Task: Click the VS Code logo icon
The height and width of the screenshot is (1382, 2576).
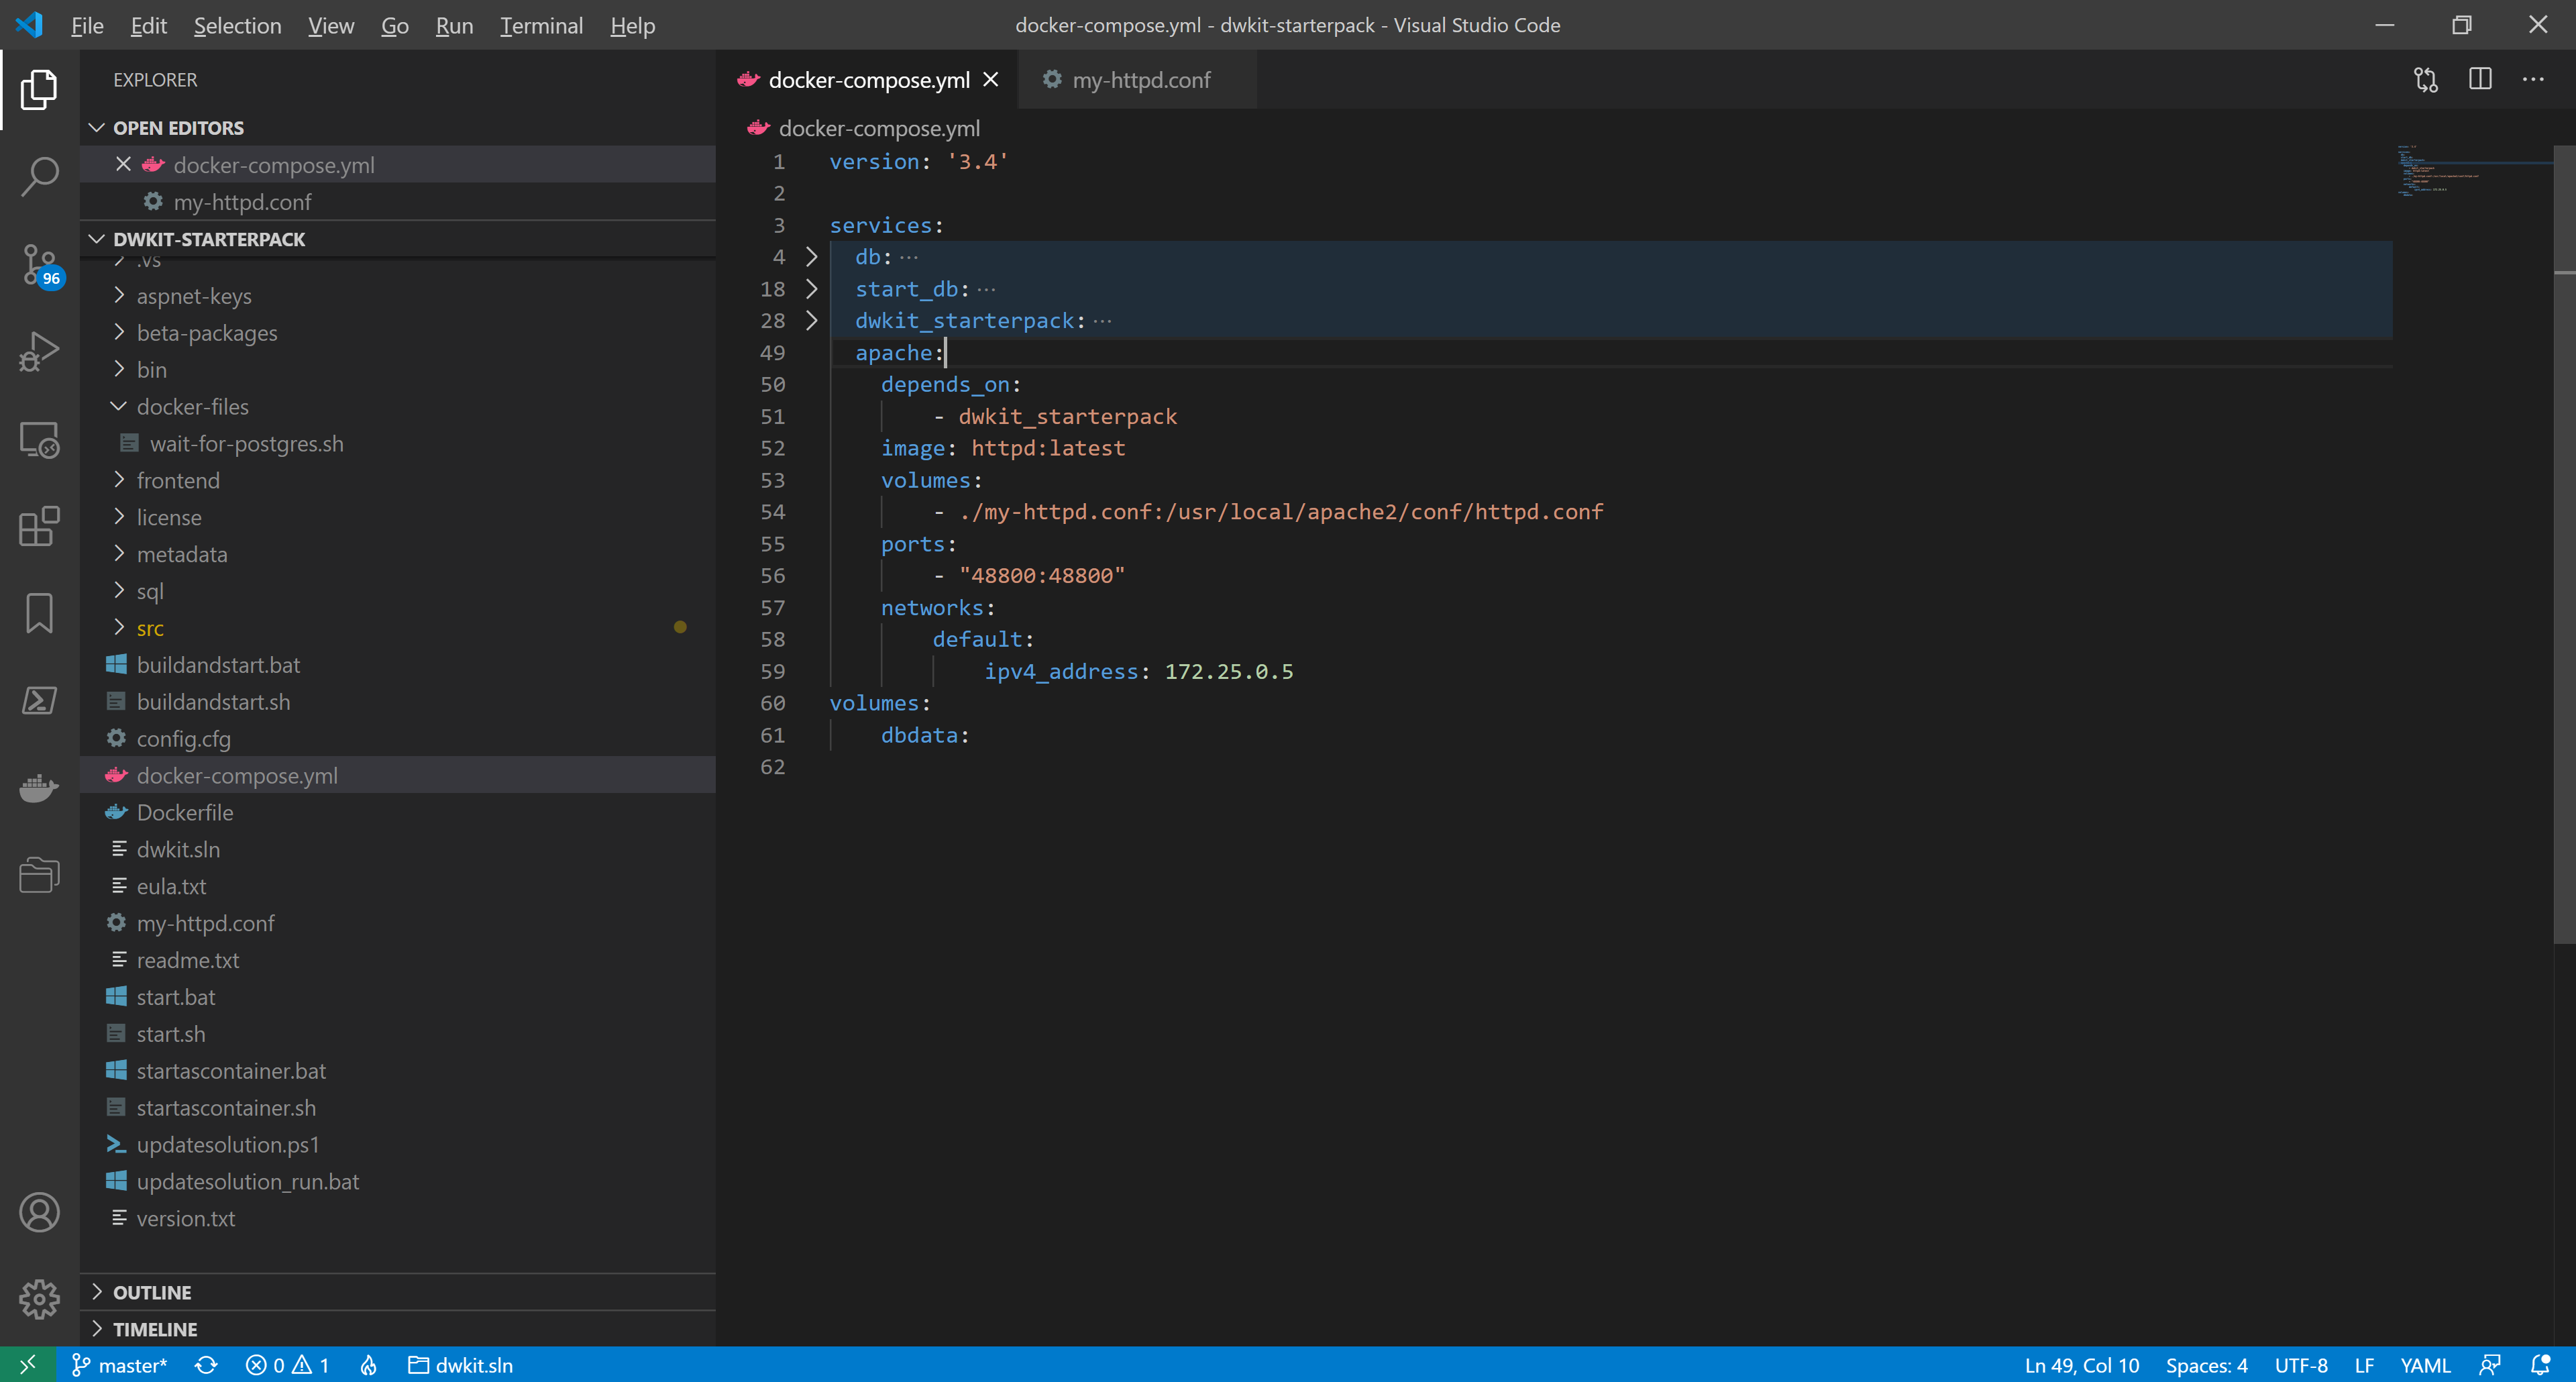Action: tap(29, 25)
